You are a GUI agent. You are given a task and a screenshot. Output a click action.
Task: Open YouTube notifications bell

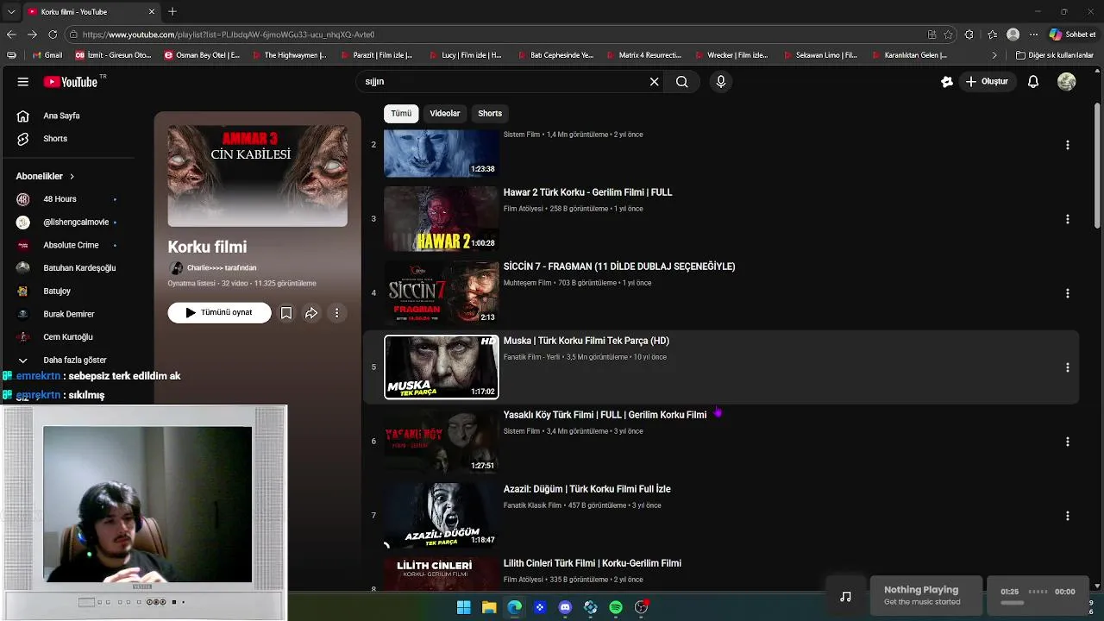tap(1033, 82)
